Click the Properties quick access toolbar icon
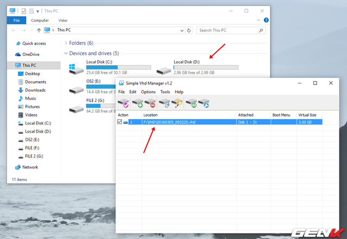The width and height of the screenshot is (347, 239). pyautogui.click(x=24, y=11)
